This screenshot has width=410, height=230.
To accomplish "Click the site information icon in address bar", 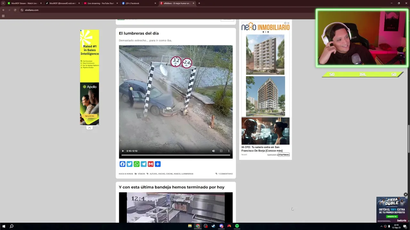I will (x=22, y=10).
